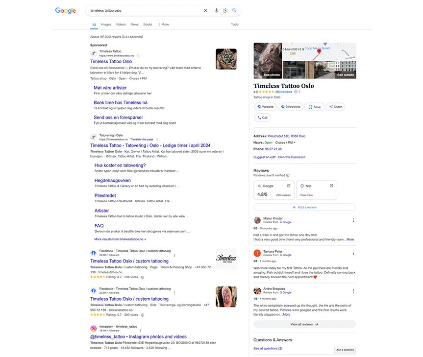Open See outside street view thumbnail
Viewport: 423px width, 357px height.
coord(319,70)
